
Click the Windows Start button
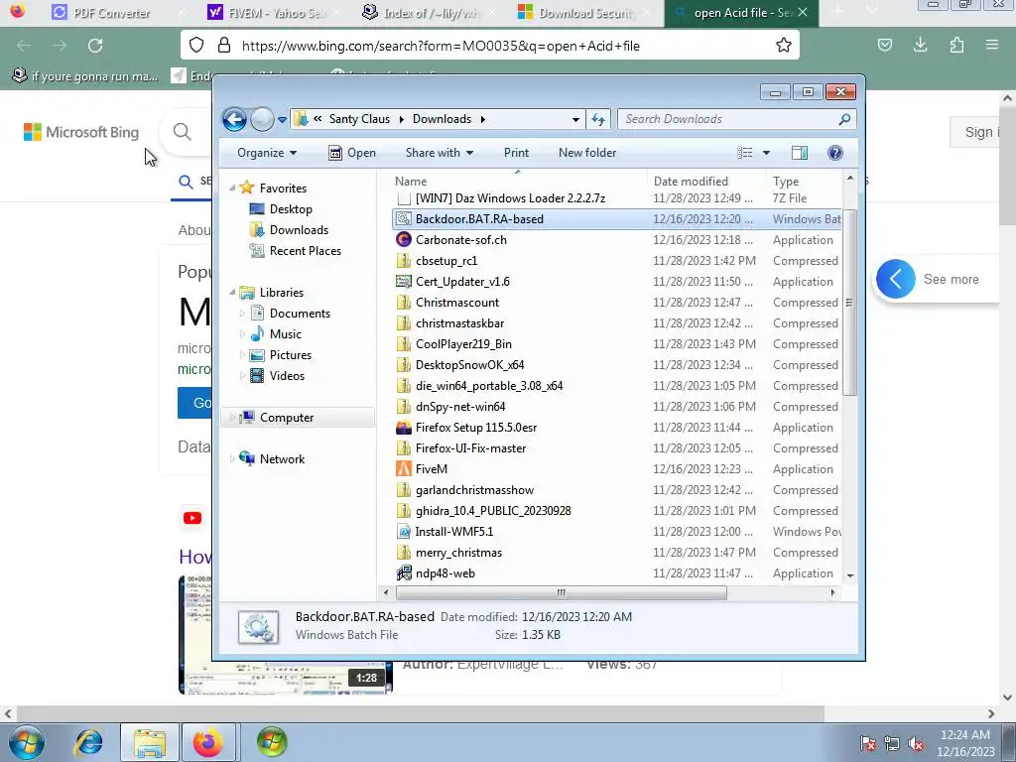click(x=27, y=742)
